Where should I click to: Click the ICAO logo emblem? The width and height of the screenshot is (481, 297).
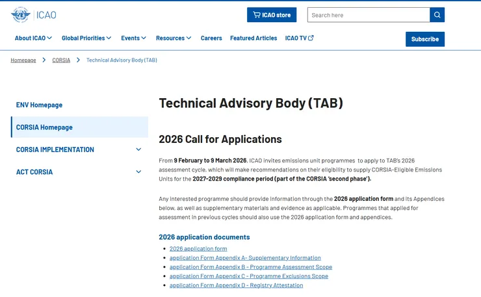coord(21,15)
